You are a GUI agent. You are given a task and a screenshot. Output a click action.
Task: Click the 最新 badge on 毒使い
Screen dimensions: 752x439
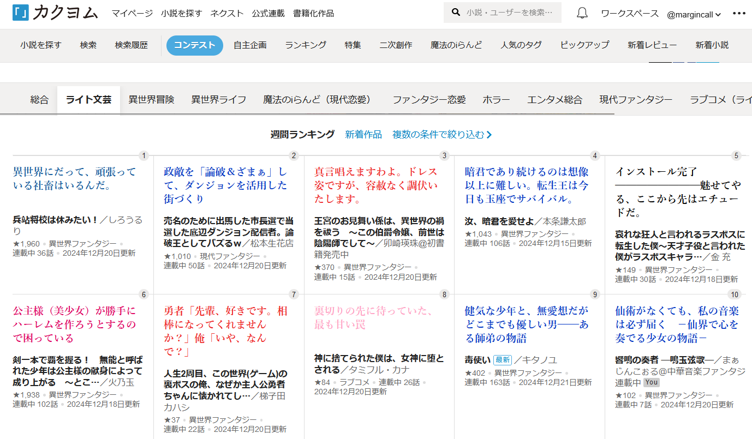[x=502, y=360]
